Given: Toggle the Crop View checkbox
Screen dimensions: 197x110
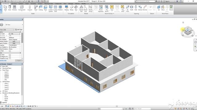Looking at the screenshot, I should (10, 55).
